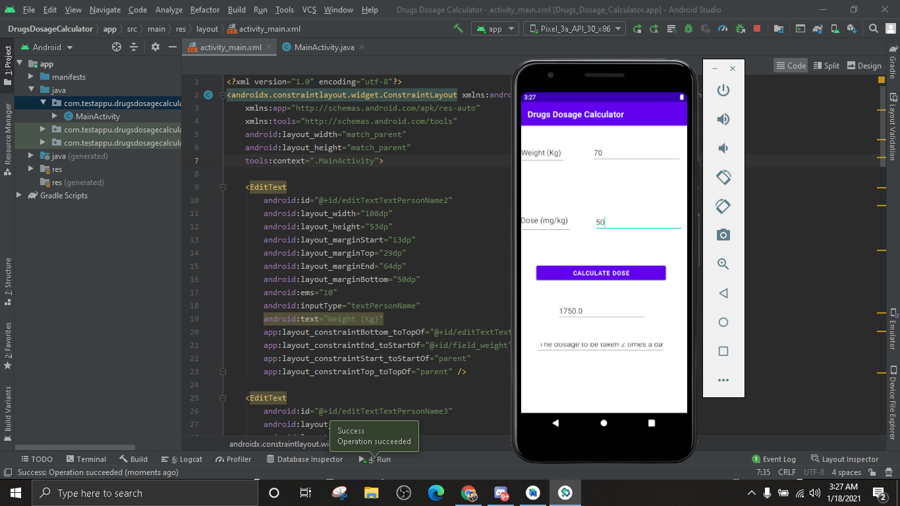
Task: Select the activity_main.xml editor tab
Action: coord(229,47)
